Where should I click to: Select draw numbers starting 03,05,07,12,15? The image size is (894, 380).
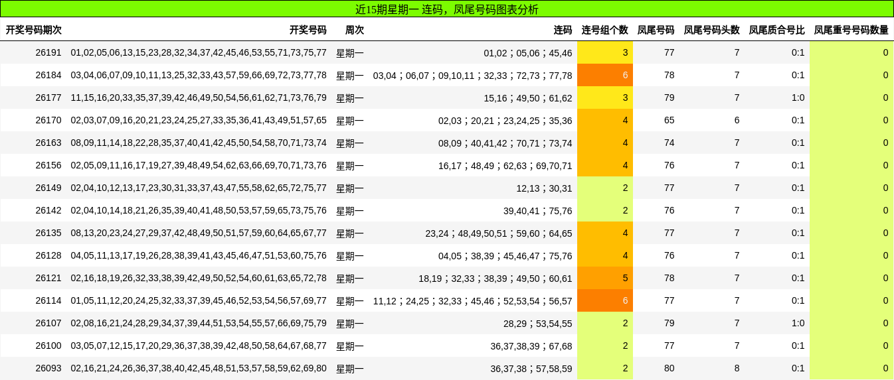[x=199, y=346]
